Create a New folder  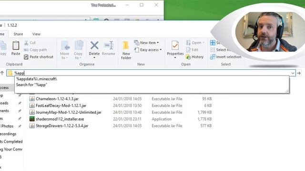point(126,50)
